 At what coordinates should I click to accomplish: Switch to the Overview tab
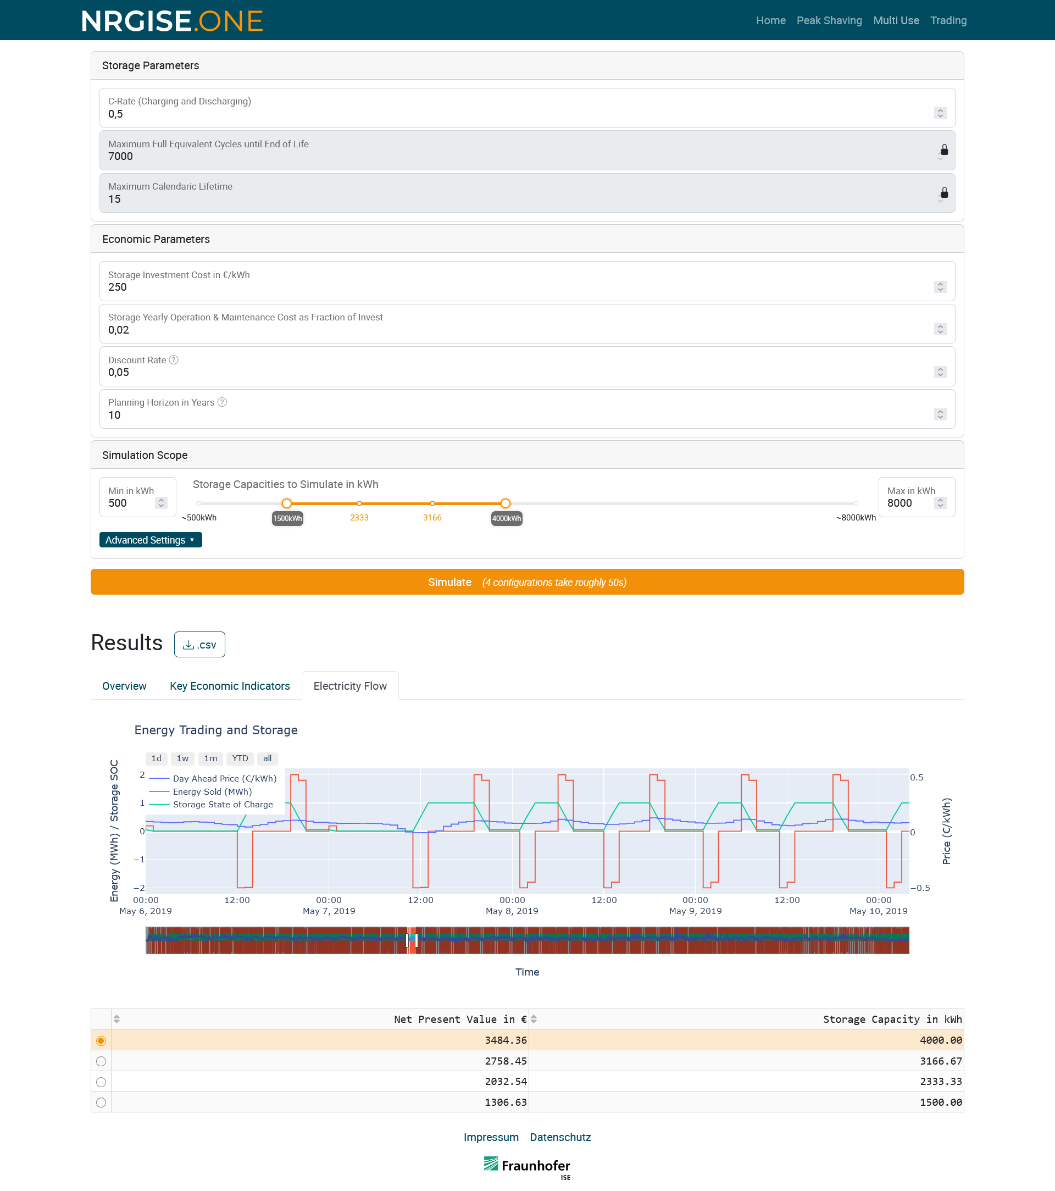[124, 686]
